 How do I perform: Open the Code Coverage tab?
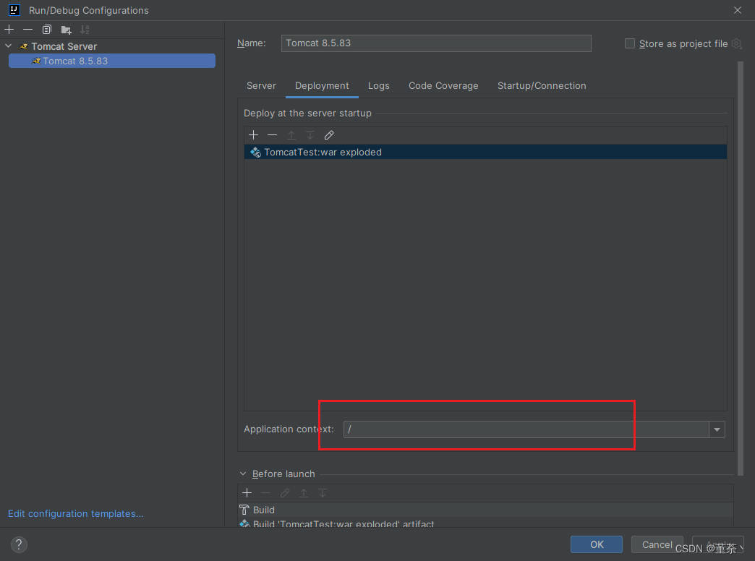[443, 86]
